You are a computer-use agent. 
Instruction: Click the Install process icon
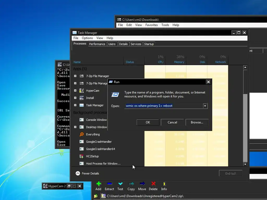tap(82, 98)
